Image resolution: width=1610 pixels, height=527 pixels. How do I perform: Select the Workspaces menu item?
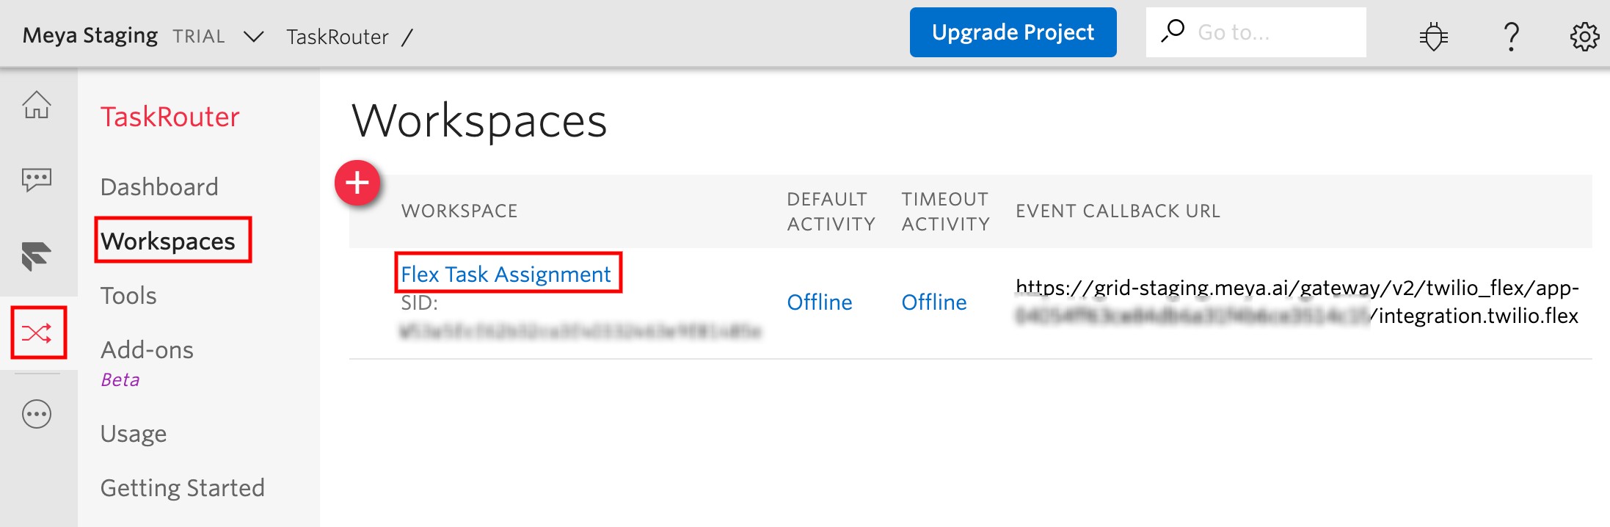click(x=168, y=241)
